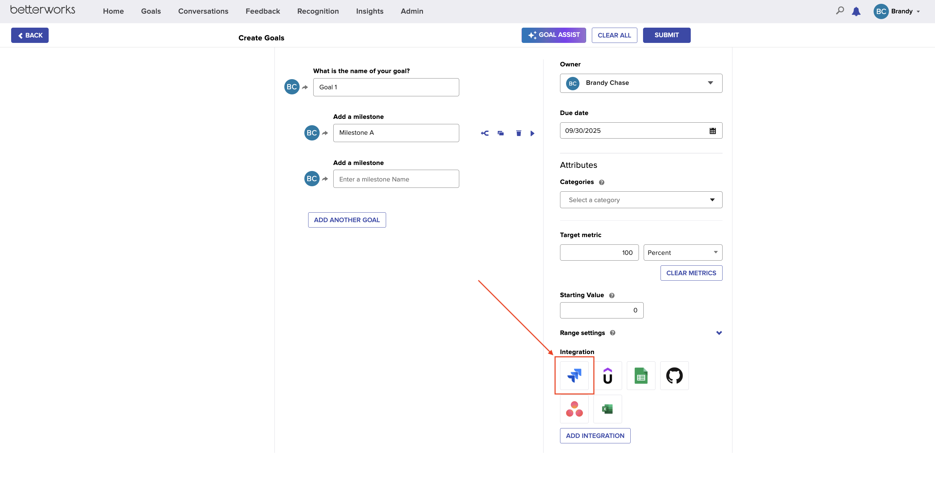Open the Select a category dropdown

641,200
